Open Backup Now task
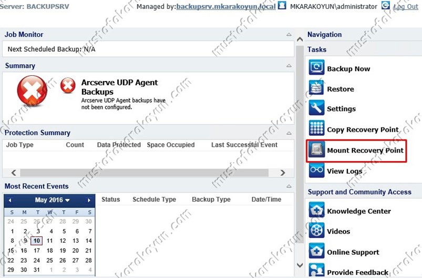Screen dimensions: 422x278 (x=348, y=69)
